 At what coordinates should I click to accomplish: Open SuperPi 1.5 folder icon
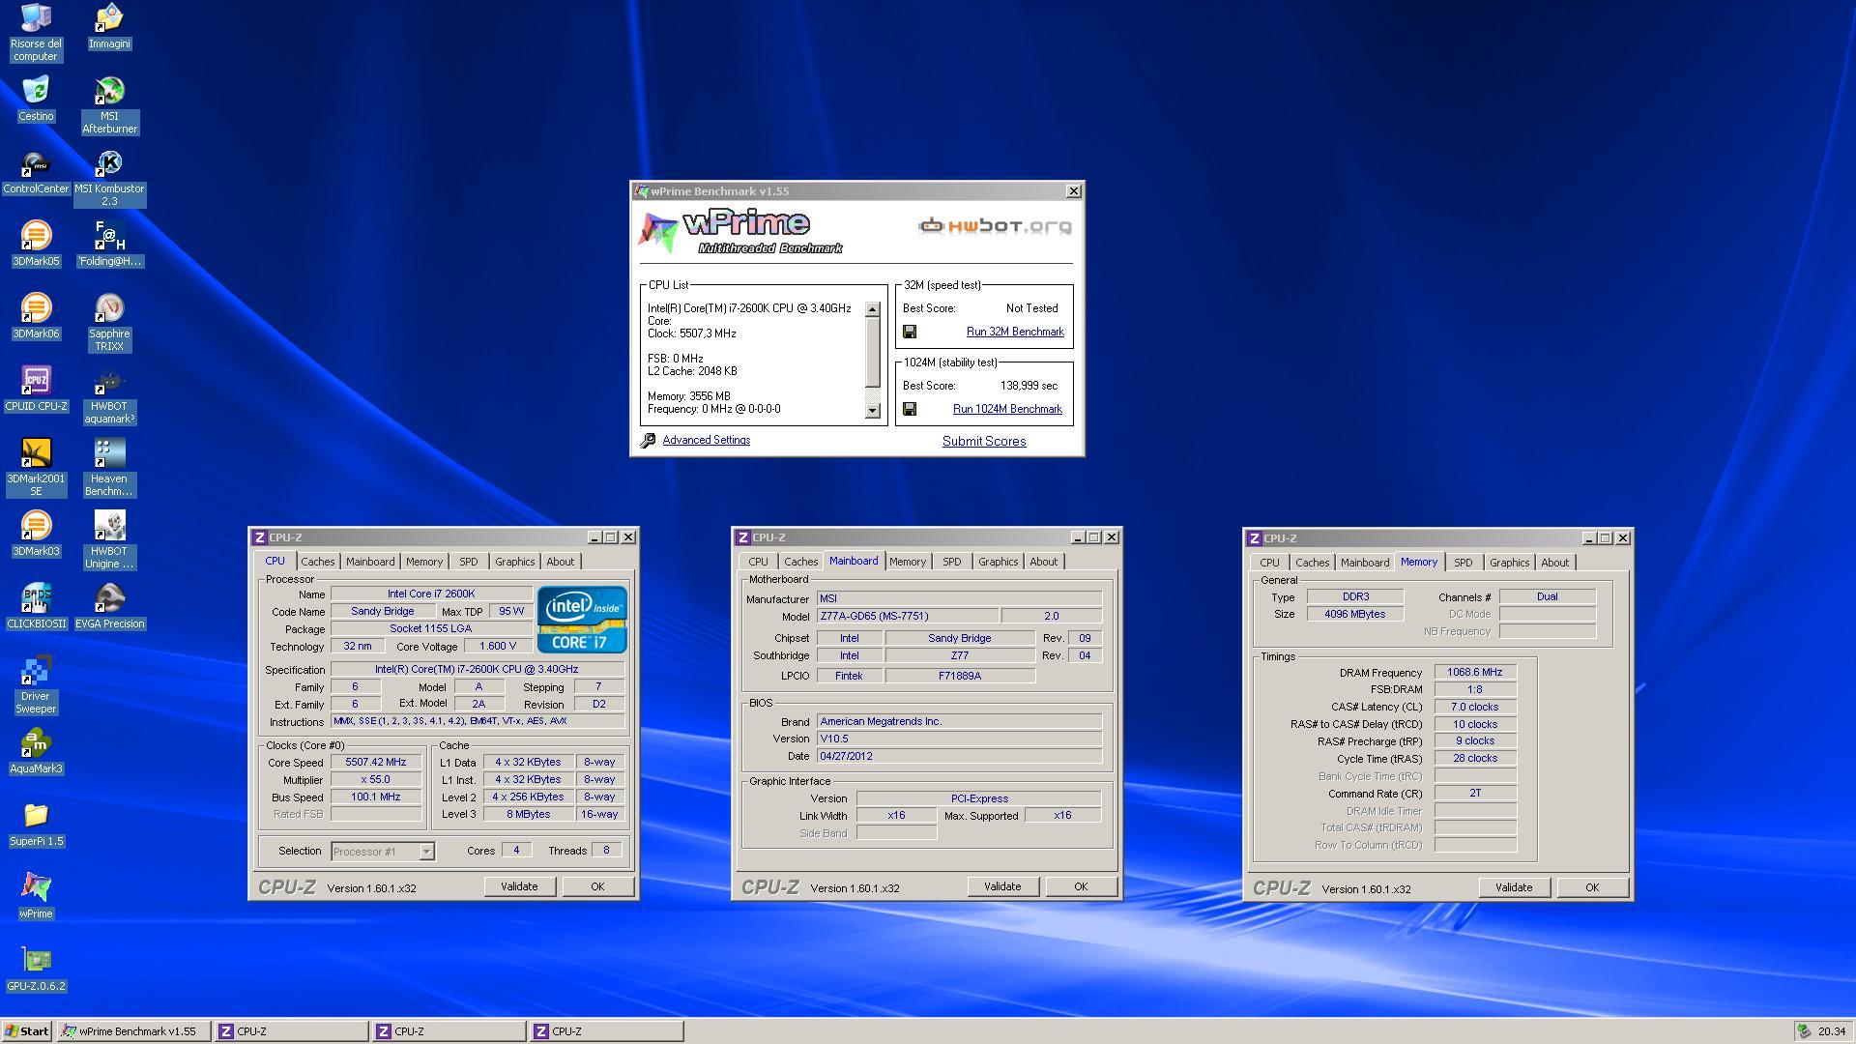click(36, 824)
